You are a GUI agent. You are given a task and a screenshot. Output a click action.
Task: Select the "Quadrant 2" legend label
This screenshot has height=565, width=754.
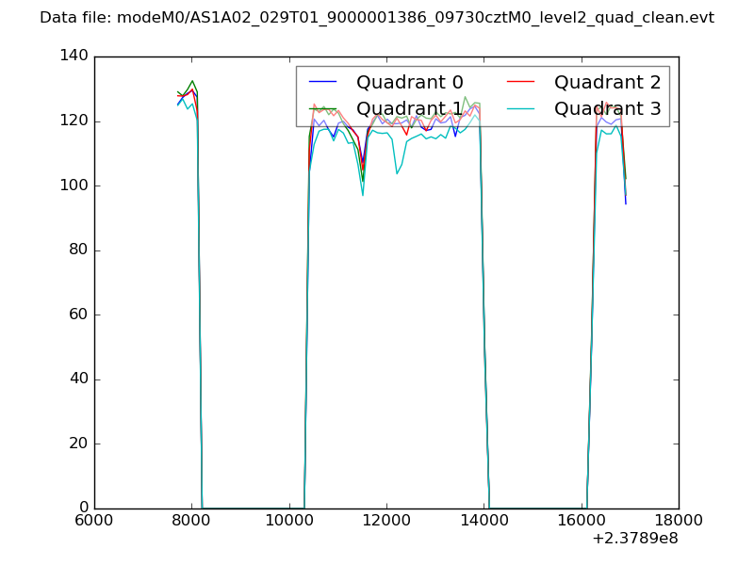click(x=607, y=82)
